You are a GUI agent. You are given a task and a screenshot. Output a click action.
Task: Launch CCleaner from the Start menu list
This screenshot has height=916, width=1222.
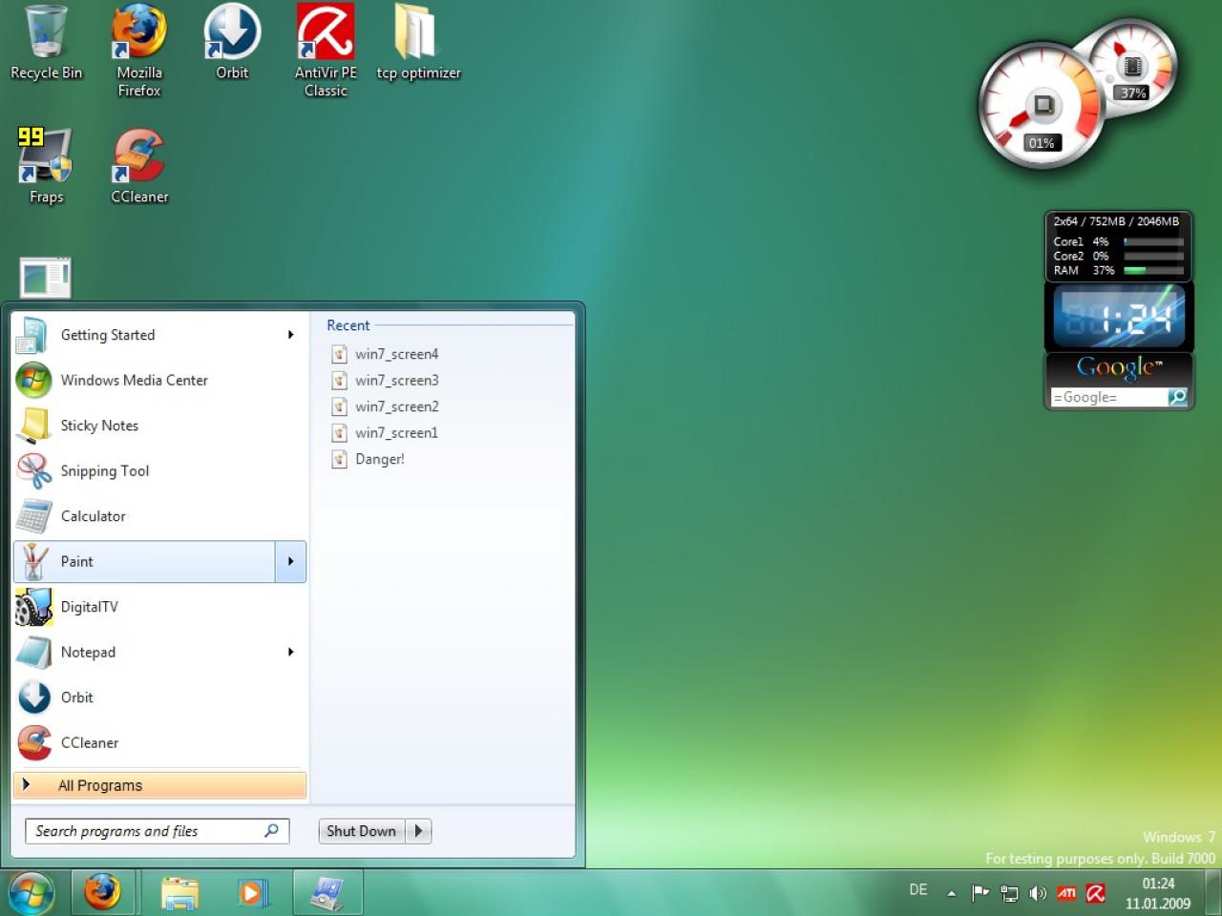click(159, 742)
